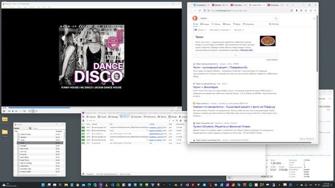The image size is (335, 188).
Task: Stop playback with VLC stop button
Action: click(13, 111)
